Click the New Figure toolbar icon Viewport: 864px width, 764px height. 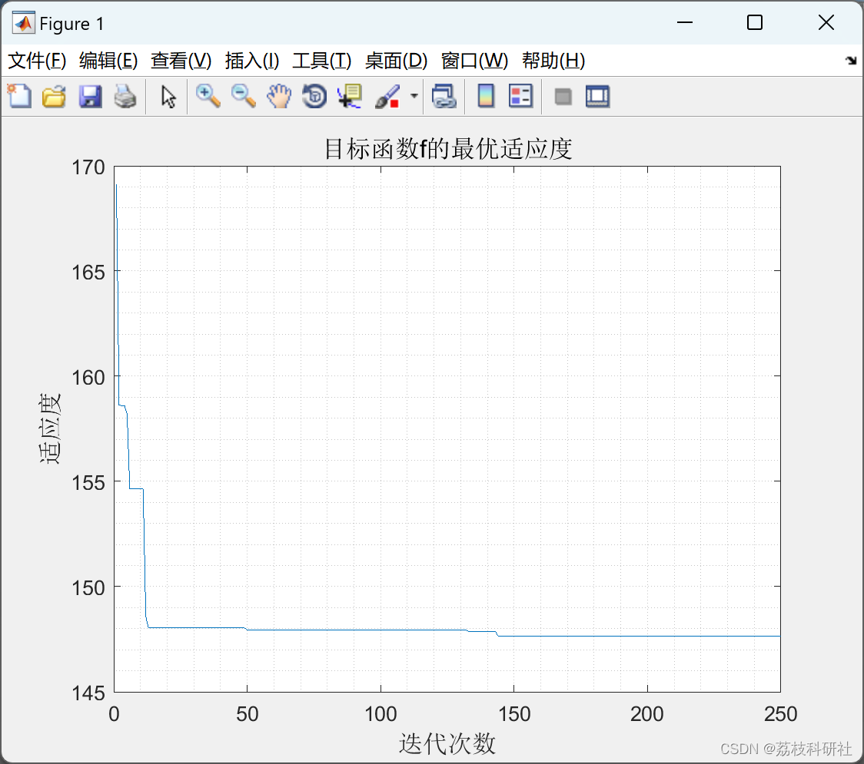point(19,96)
